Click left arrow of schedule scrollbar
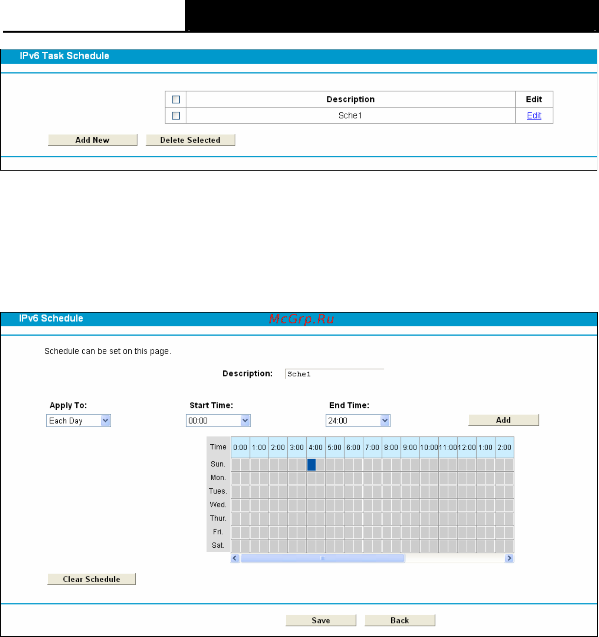599x637 pixels. pos(235,558)
